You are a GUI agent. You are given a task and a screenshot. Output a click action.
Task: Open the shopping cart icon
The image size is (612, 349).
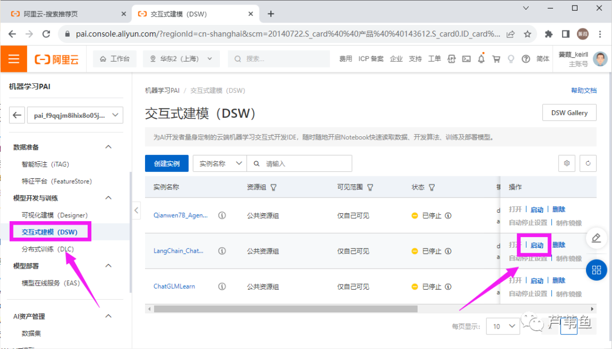point(496,59)
